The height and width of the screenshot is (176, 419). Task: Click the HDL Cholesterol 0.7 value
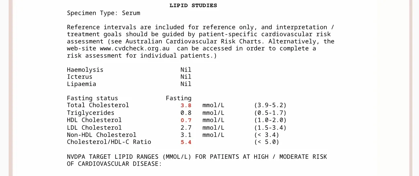tap(186, 120)
